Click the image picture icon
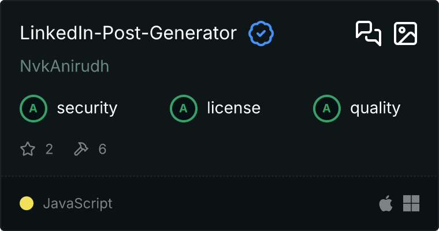This screenshot has height=231, width=439. (405, 33)
